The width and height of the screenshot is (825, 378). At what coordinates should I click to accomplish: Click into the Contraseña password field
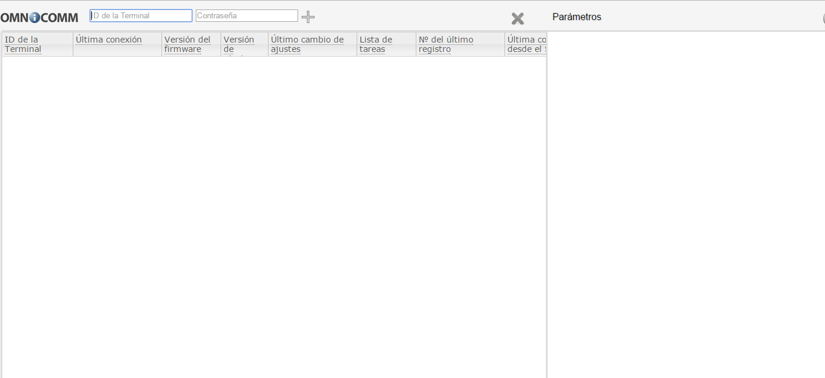(247, 16)
